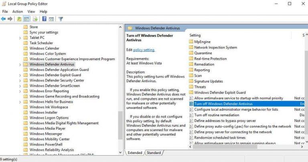Viewport: 308px width, 162px height.
Task: Click the Forward arrow toolbar icon
Action: point(10,19)
